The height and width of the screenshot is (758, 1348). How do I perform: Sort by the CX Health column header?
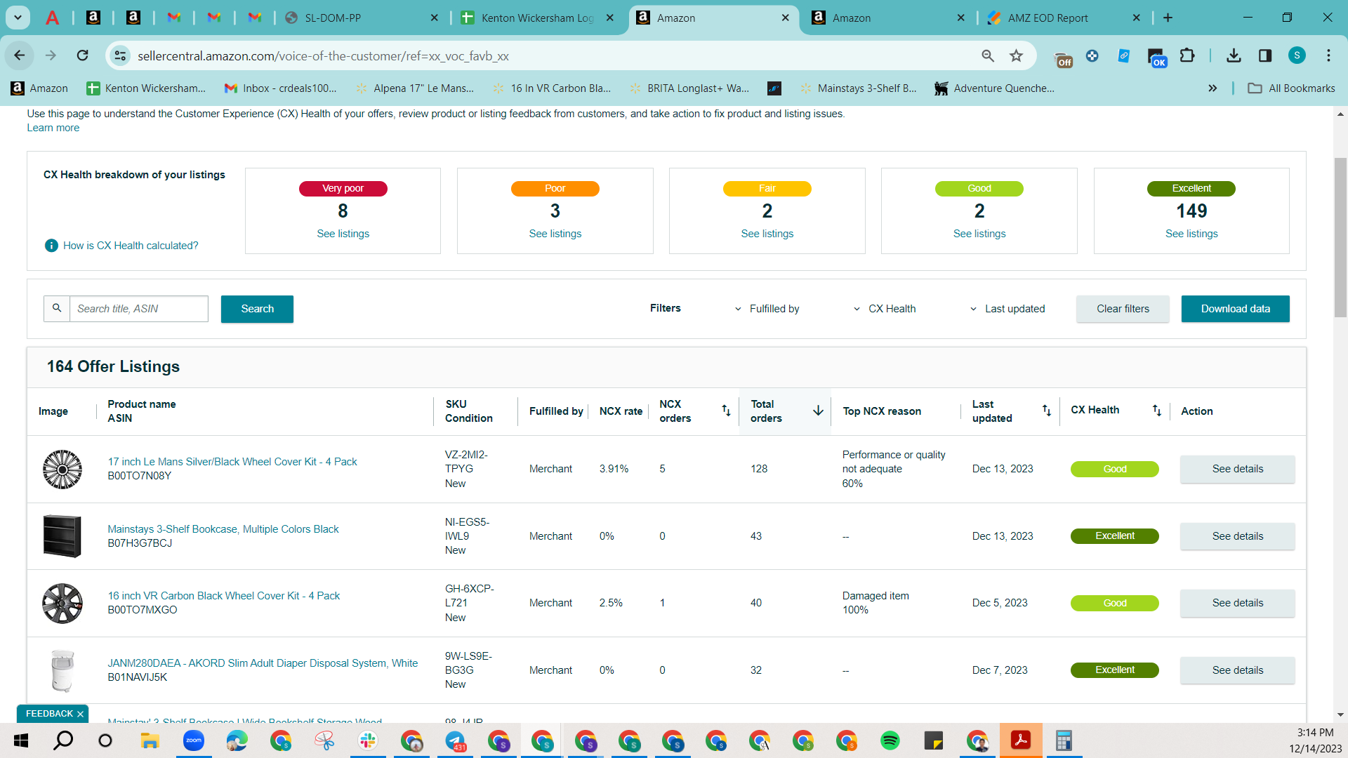tap(1156, 410)
